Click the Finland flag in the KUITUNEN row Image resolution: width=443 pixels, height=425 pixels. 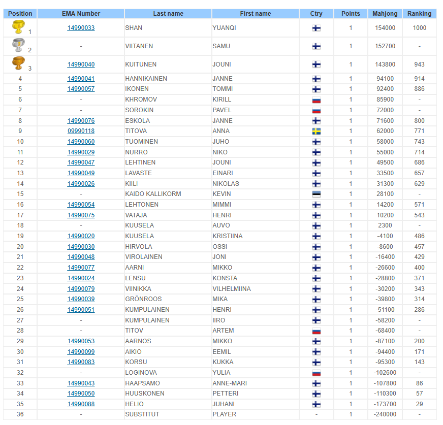(316, 64)
